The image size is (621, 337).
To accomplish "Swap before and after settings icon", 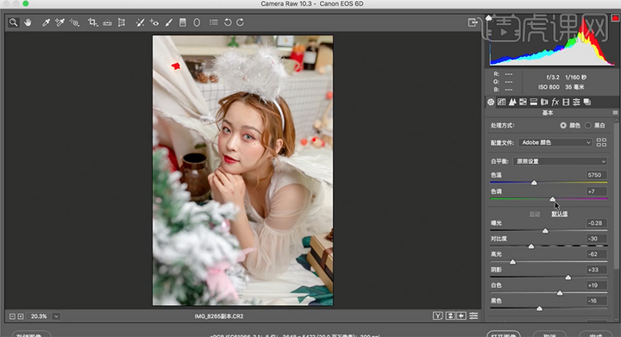I will (450, 315).
